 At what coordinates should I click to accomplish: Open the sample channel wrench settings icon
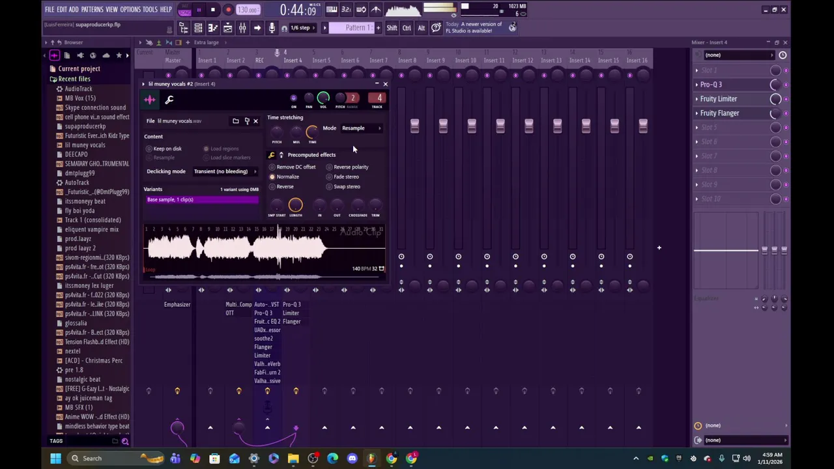coord(169,100)
